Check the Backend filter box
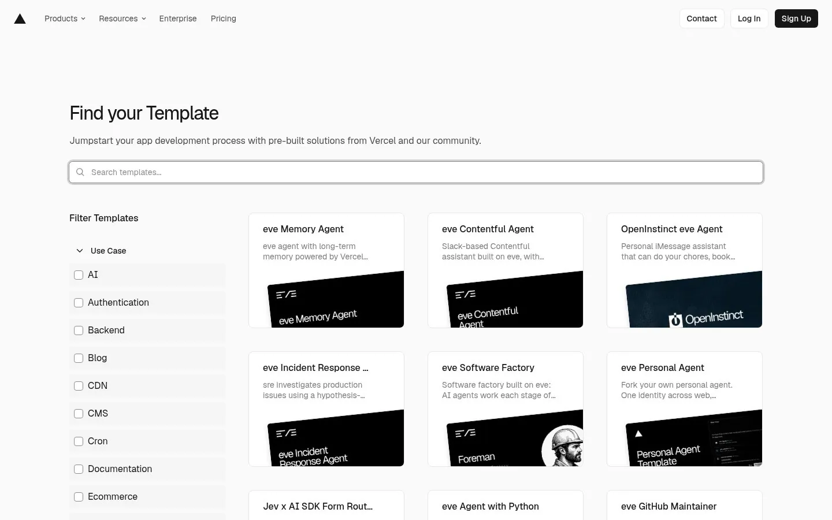 pyautogui.click(x=79, y=330)
